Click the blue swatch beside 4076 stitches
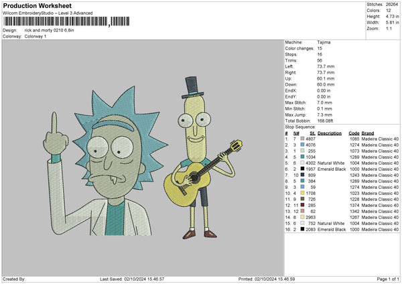The image size is (402, 284). click(x=303, y=145)
